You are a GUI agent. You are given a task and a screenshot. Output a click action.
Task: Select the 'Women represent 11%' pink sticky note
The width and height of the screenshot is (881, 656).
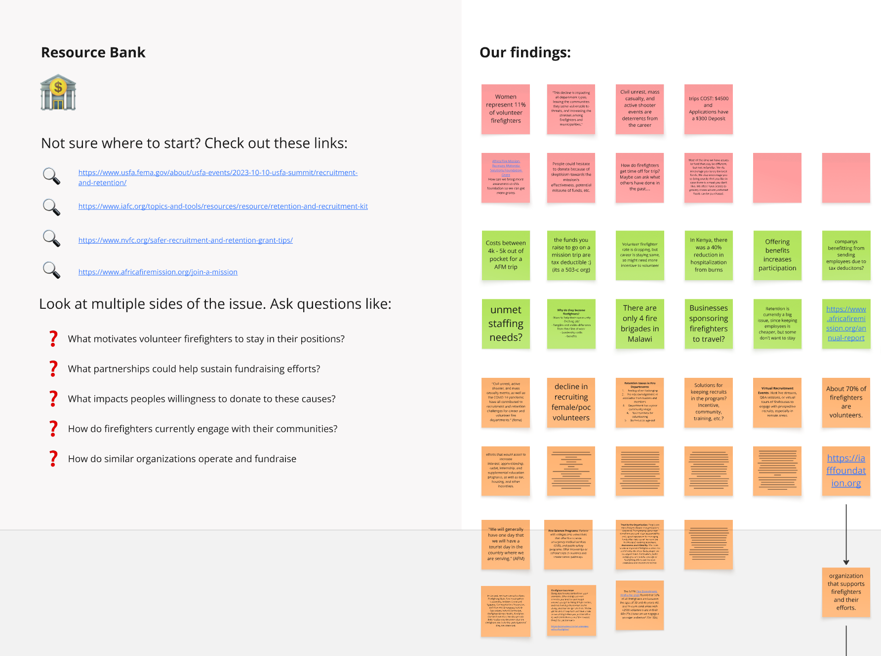coord(506,109)
